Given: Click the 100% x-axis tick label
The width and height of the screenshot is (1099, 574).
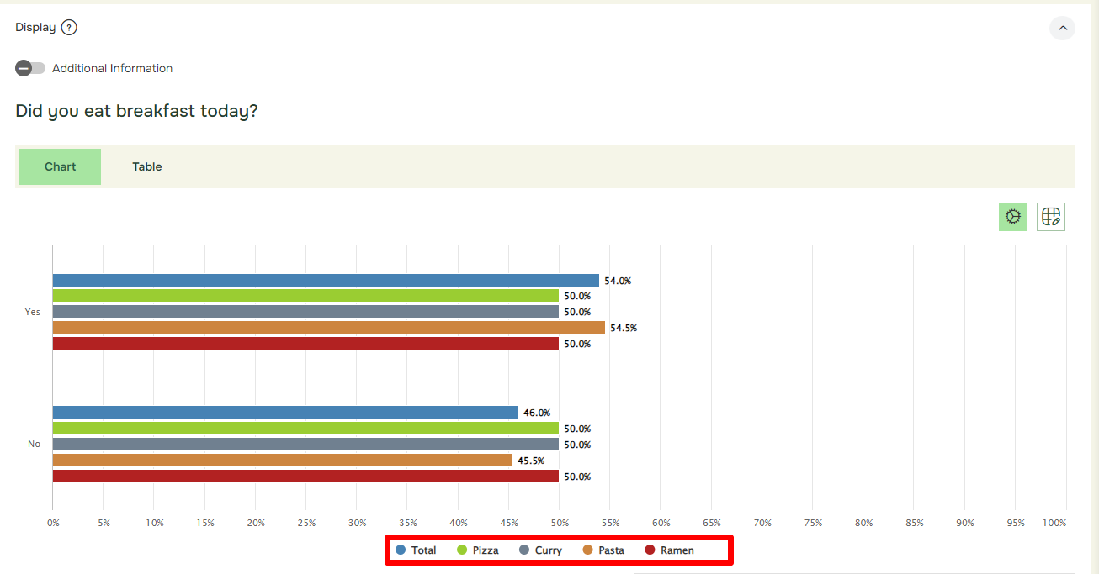Looking at the screenshot, I should pos(1054,523).
